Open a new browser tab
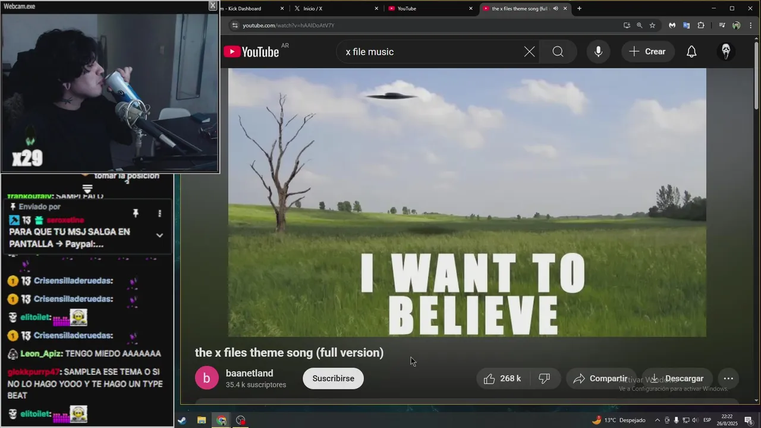Image resolution: width=761 pixels, height=428 pixels. click(579, 8)
